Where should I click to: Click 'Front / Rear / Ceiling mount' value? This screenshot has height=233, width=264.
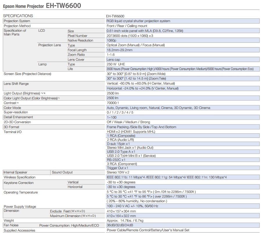point(127,26)
